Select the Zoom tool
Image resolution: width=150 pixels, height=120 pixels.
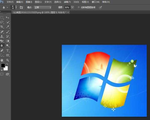(x=8, y=60)
